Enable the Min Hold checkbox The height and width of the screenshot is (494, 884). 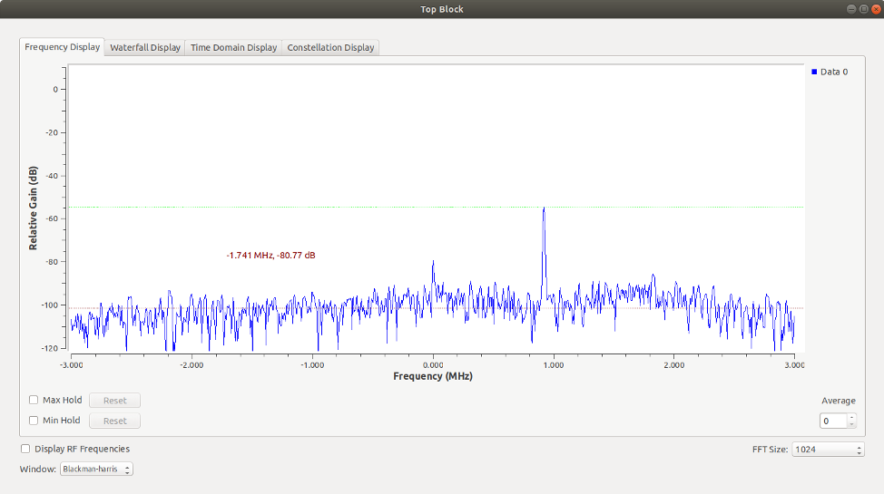34,421
